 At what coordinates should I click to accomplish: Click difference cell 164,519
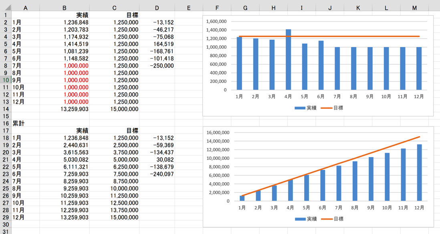point(157,44)
